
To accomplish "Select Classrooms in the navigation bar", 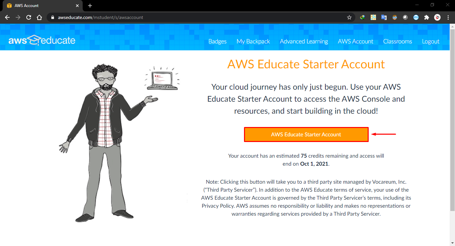I will click(398, 41).
